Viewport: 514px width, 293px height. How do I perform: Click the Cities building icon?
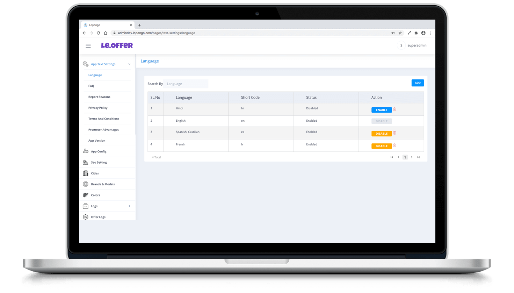point(86,173)
